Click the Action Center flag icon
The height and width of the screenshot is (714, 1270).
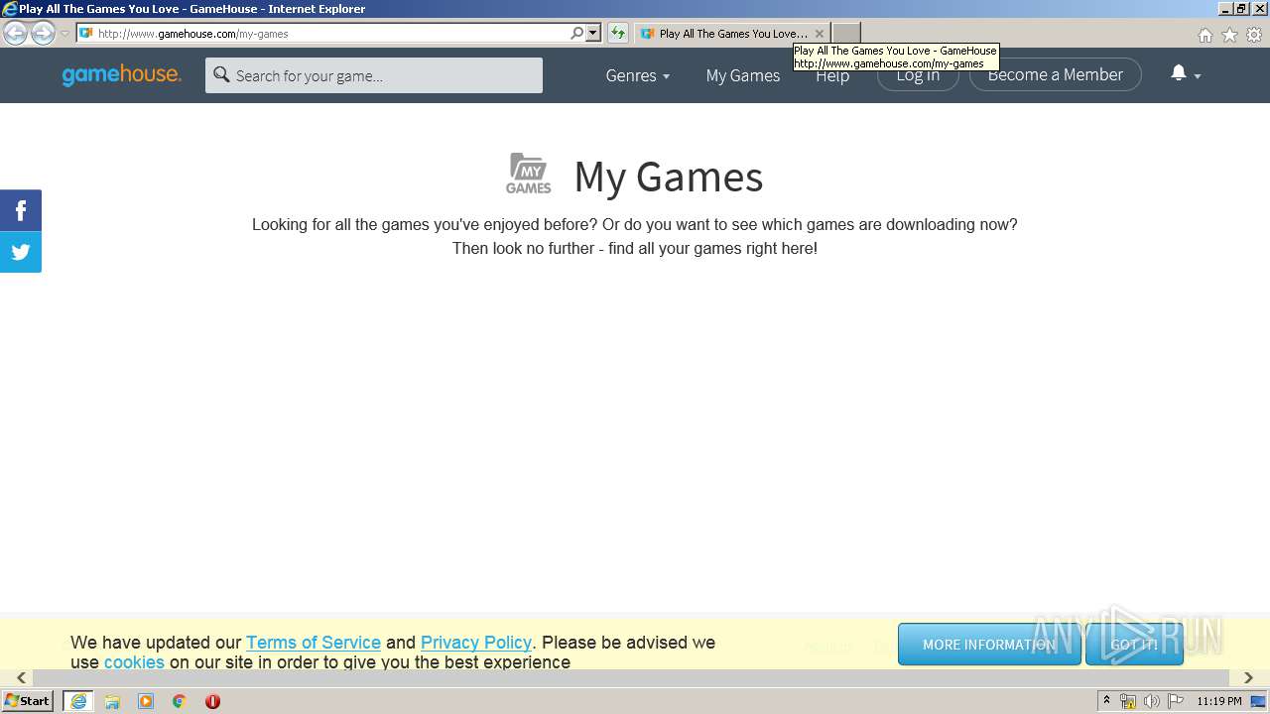click(x=1176, y=701)
